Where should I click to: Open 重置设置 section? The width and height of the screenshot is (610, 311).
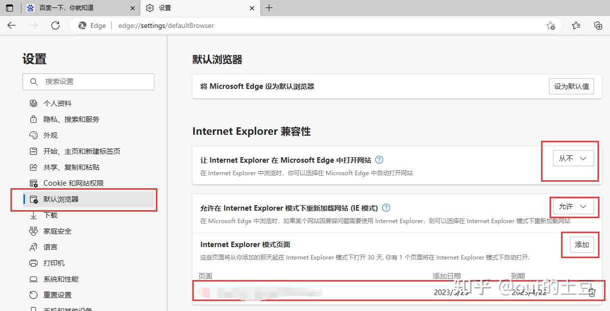tap(57, 295)
